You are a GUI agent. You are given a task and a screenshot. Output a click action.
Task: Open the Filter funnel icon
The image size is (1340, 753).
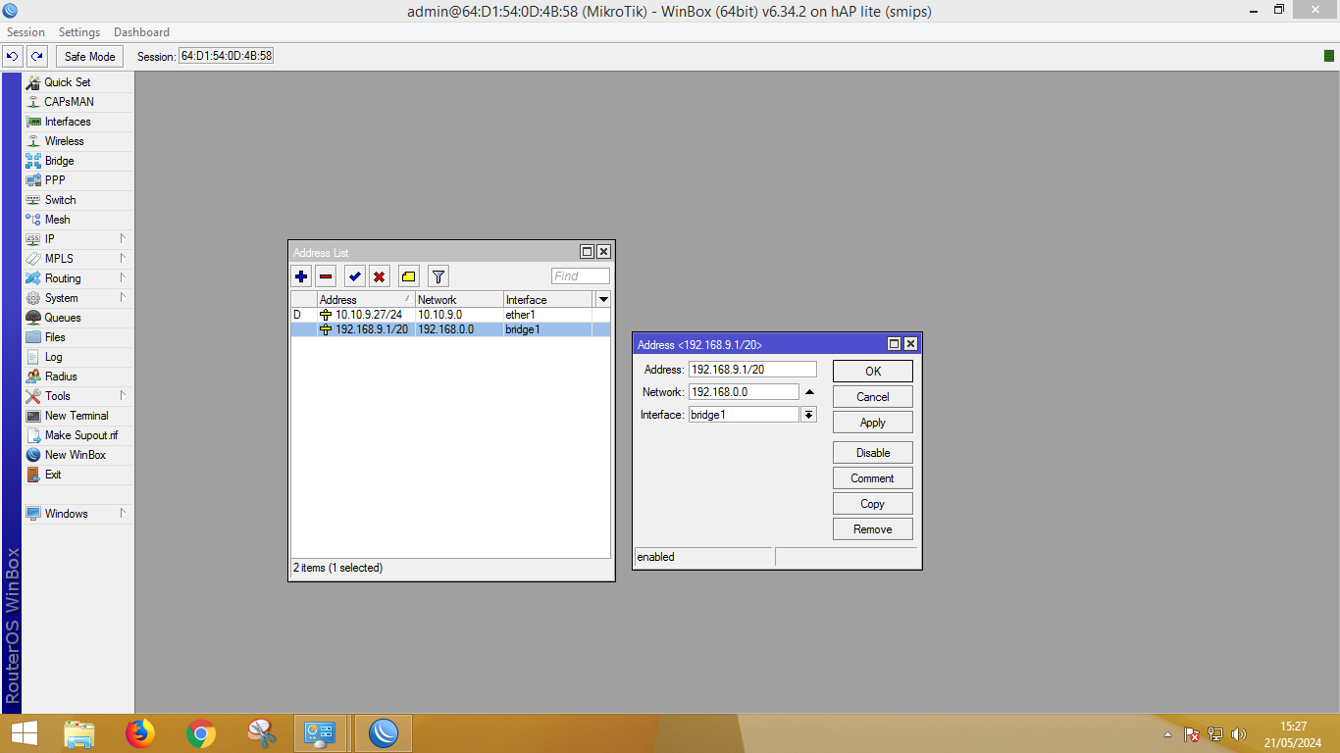pyautogui.click(x=438, y=276)
